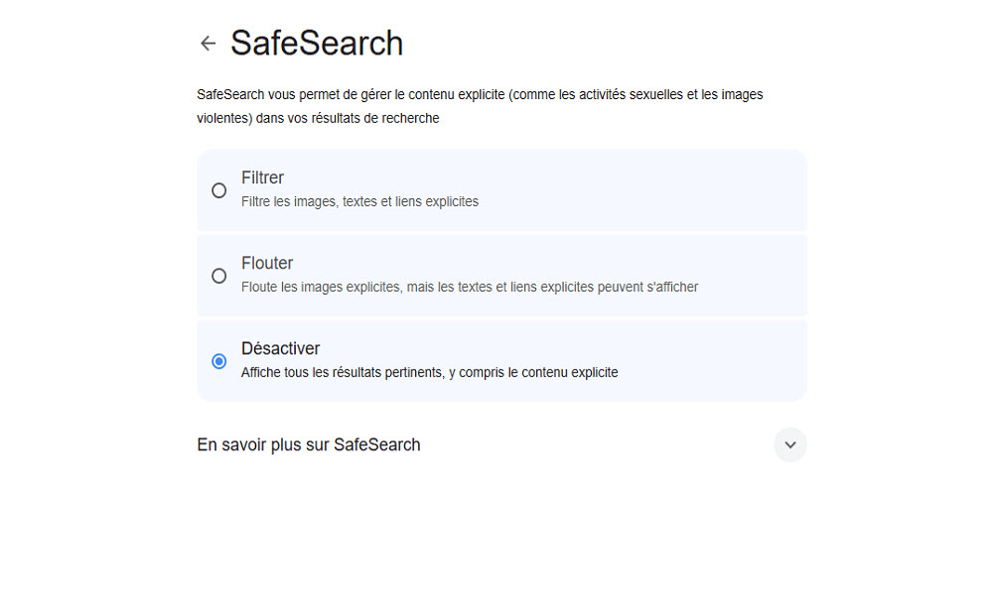Click the SafeSearch page heading
Screen dimensions: 993x595
point(316,43)
